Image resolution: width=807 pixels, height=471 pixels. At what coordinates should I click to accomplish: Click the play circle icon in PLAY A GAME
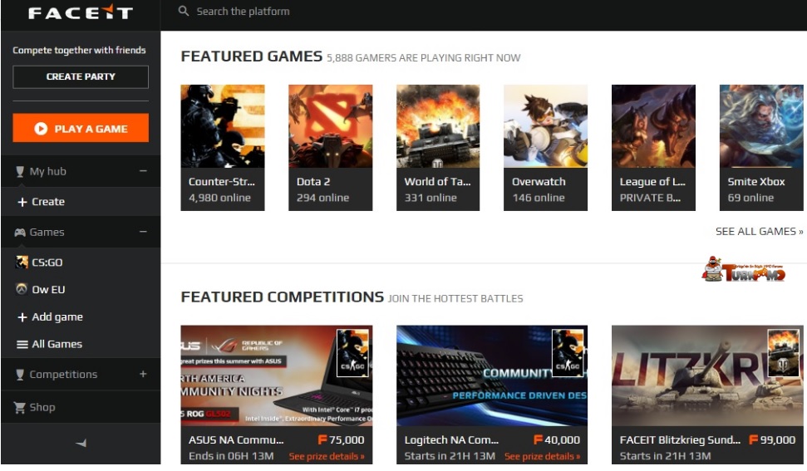[41, 129]
